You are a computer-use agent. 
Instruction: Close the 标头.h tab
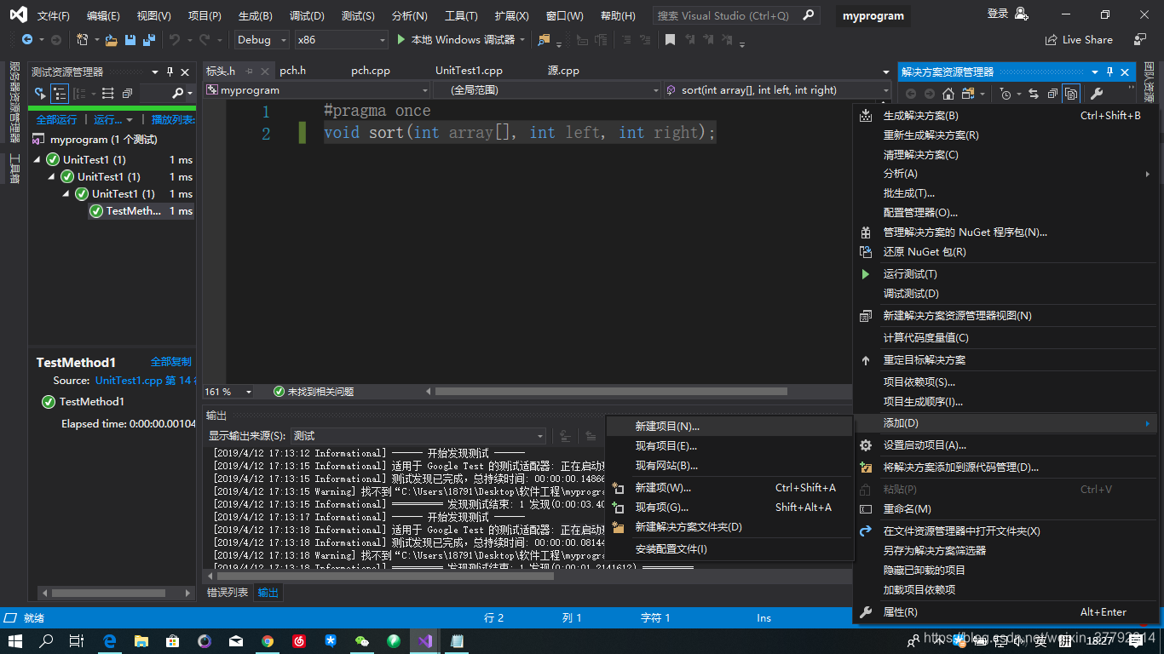[x=265, y=71]
